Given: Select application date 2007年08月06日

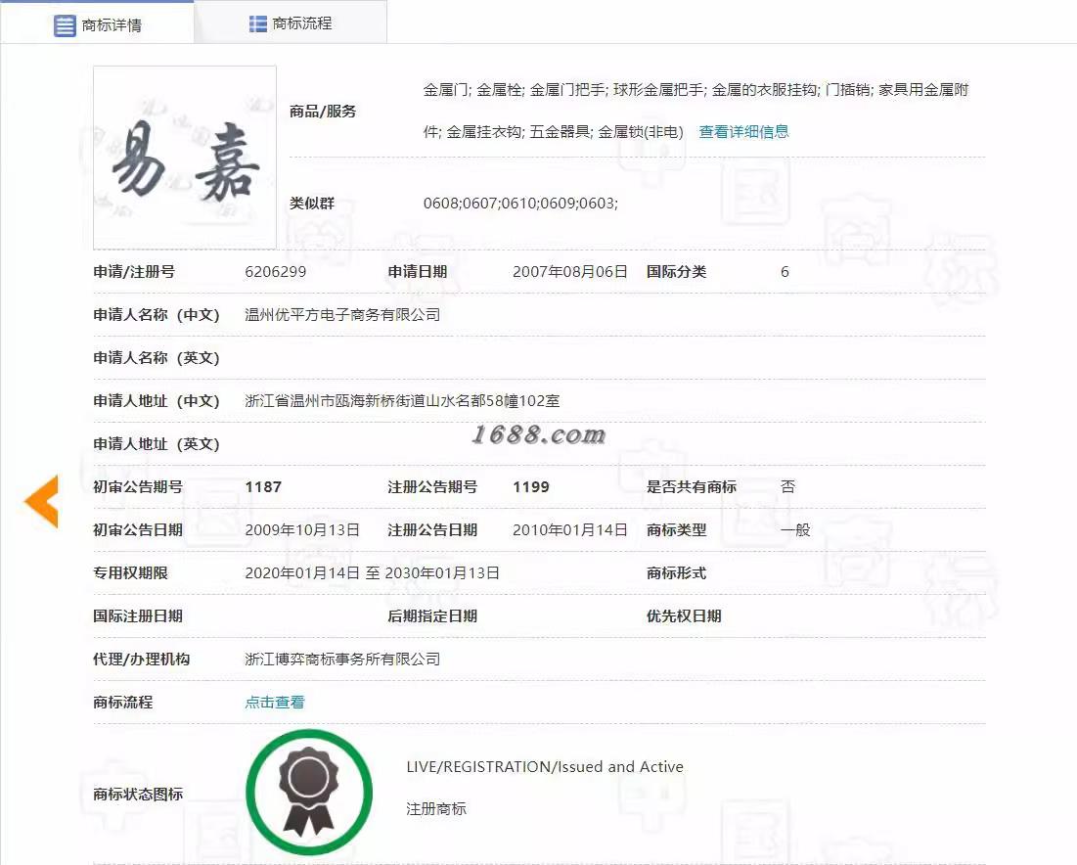Looking at the screenshot, I should [x=570, y=271].
